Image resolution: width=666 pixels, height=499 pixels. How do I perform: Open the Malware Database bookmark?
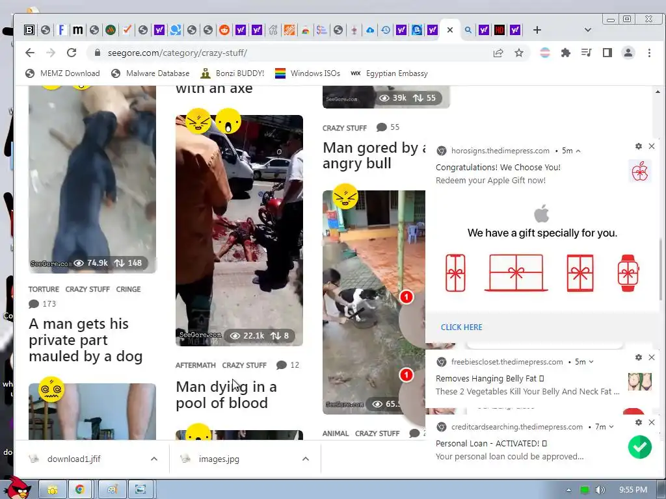click(150, 73)
